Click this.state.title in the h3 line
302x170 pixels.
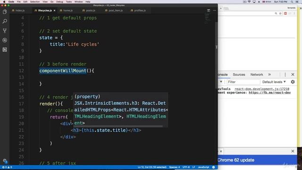(x=105, y=130)
